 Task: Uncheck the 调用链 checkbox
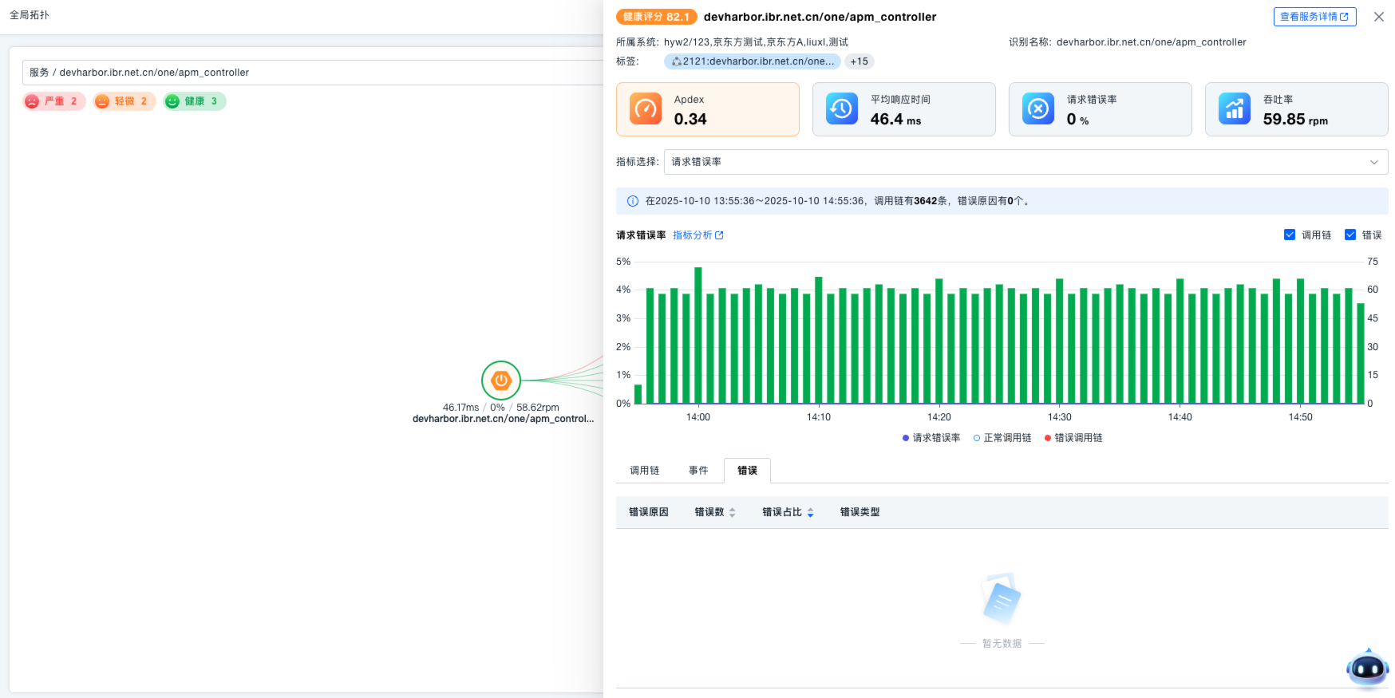1290,235
